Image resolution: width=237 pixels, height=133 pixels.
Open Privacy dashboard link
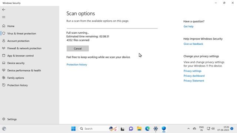194,76
